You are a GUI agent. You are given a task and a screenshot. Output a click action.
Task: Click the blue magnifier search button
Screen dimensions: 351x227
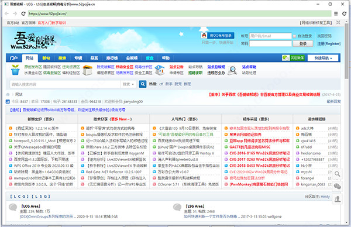click(143, 84)
